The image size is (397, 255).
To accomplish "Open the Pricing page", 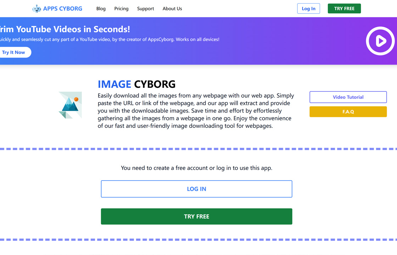I will pos(121,8).
